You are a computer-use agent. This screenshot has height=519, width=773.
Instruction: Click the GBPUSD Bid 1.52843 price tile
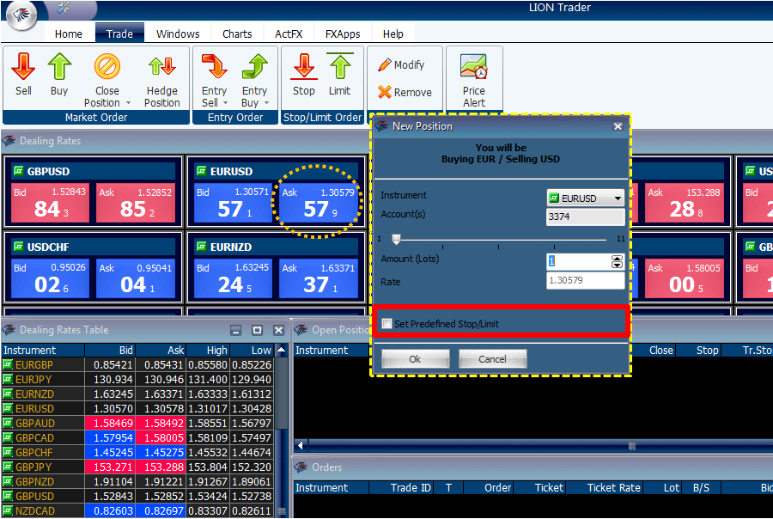pyautogui.click(x=50, y=203)
